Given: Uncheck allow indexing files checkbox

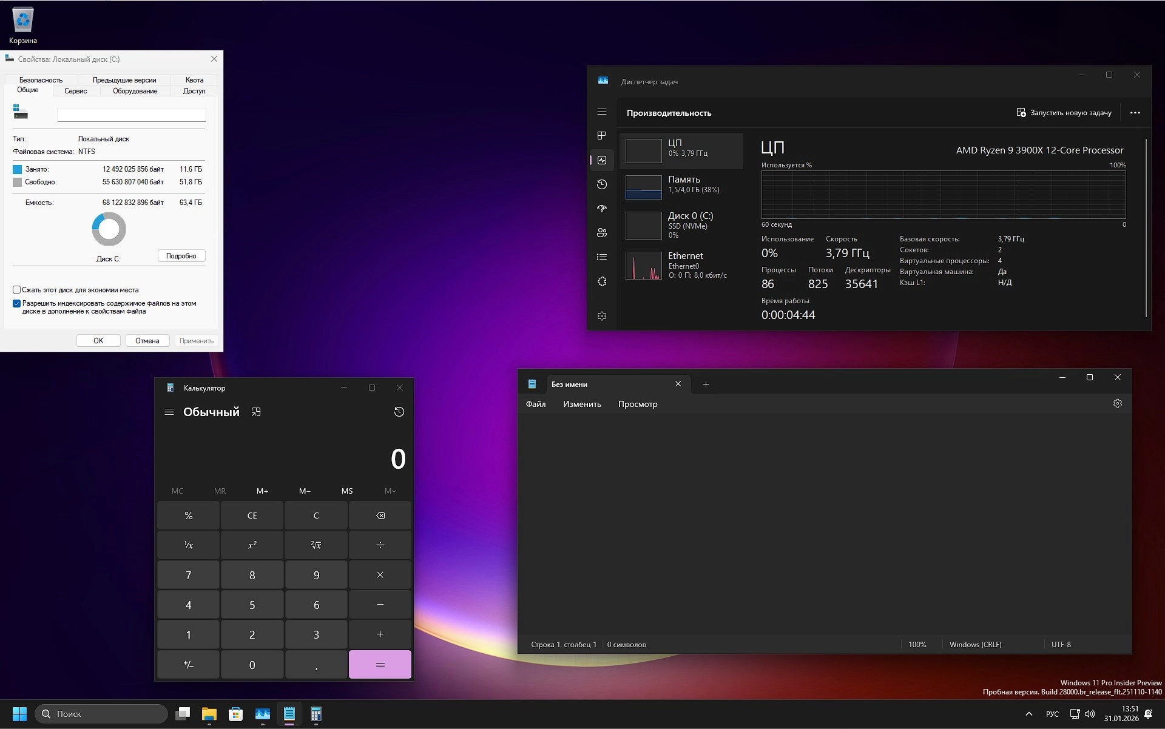Looking at the screenshot, I should (17, 303).
